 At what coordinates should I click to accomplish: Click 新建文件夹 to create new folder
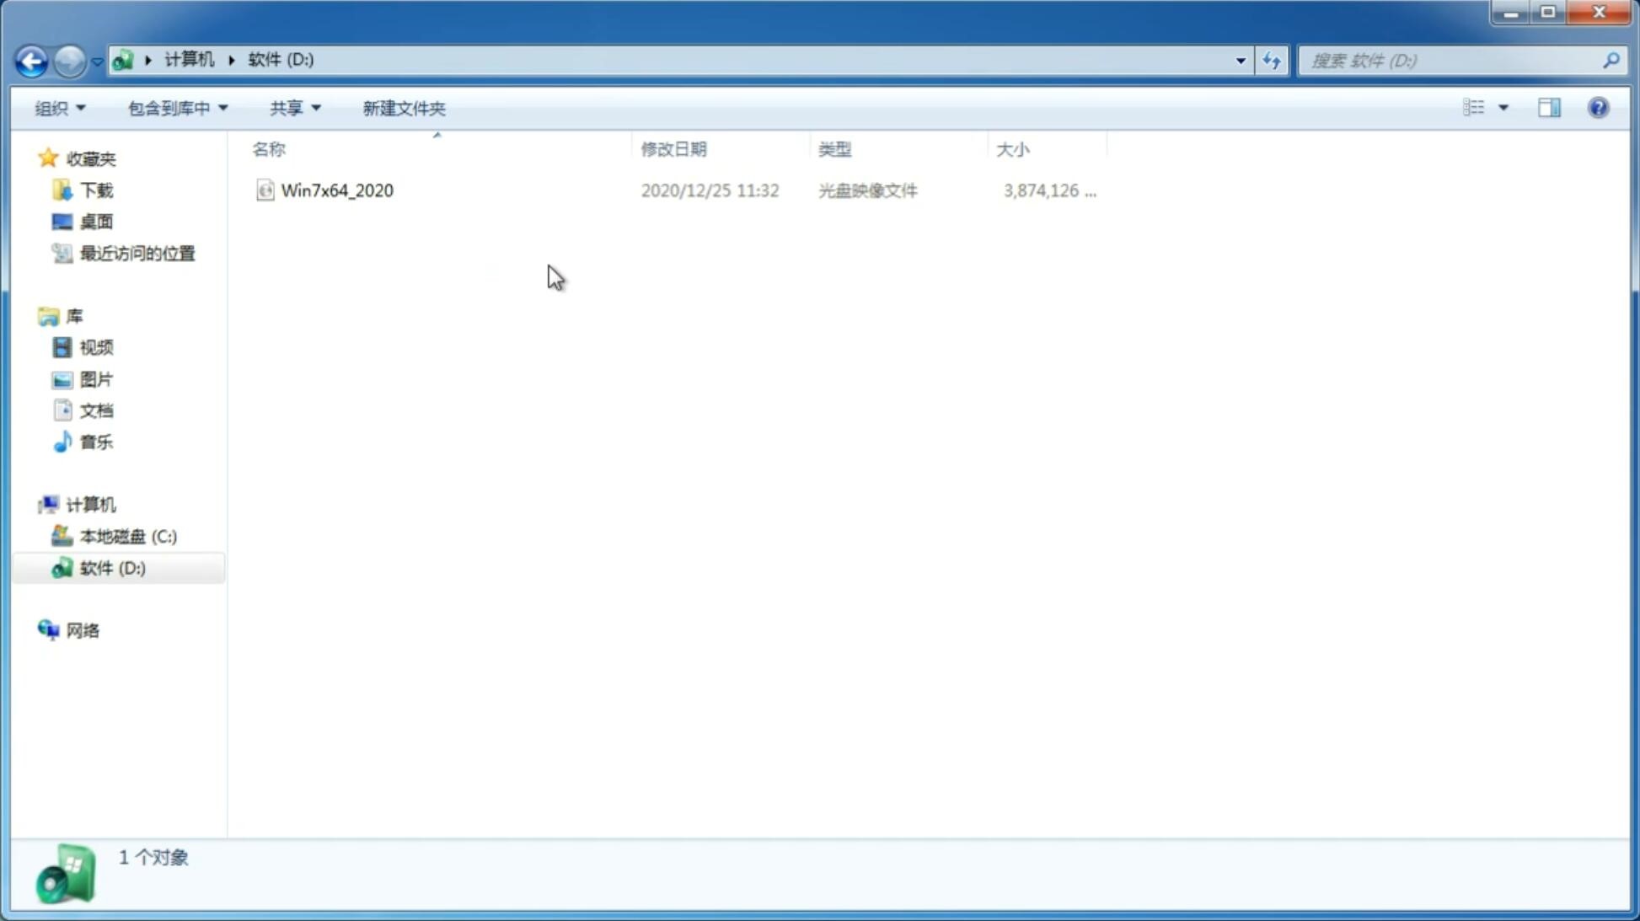coord(403,107)
